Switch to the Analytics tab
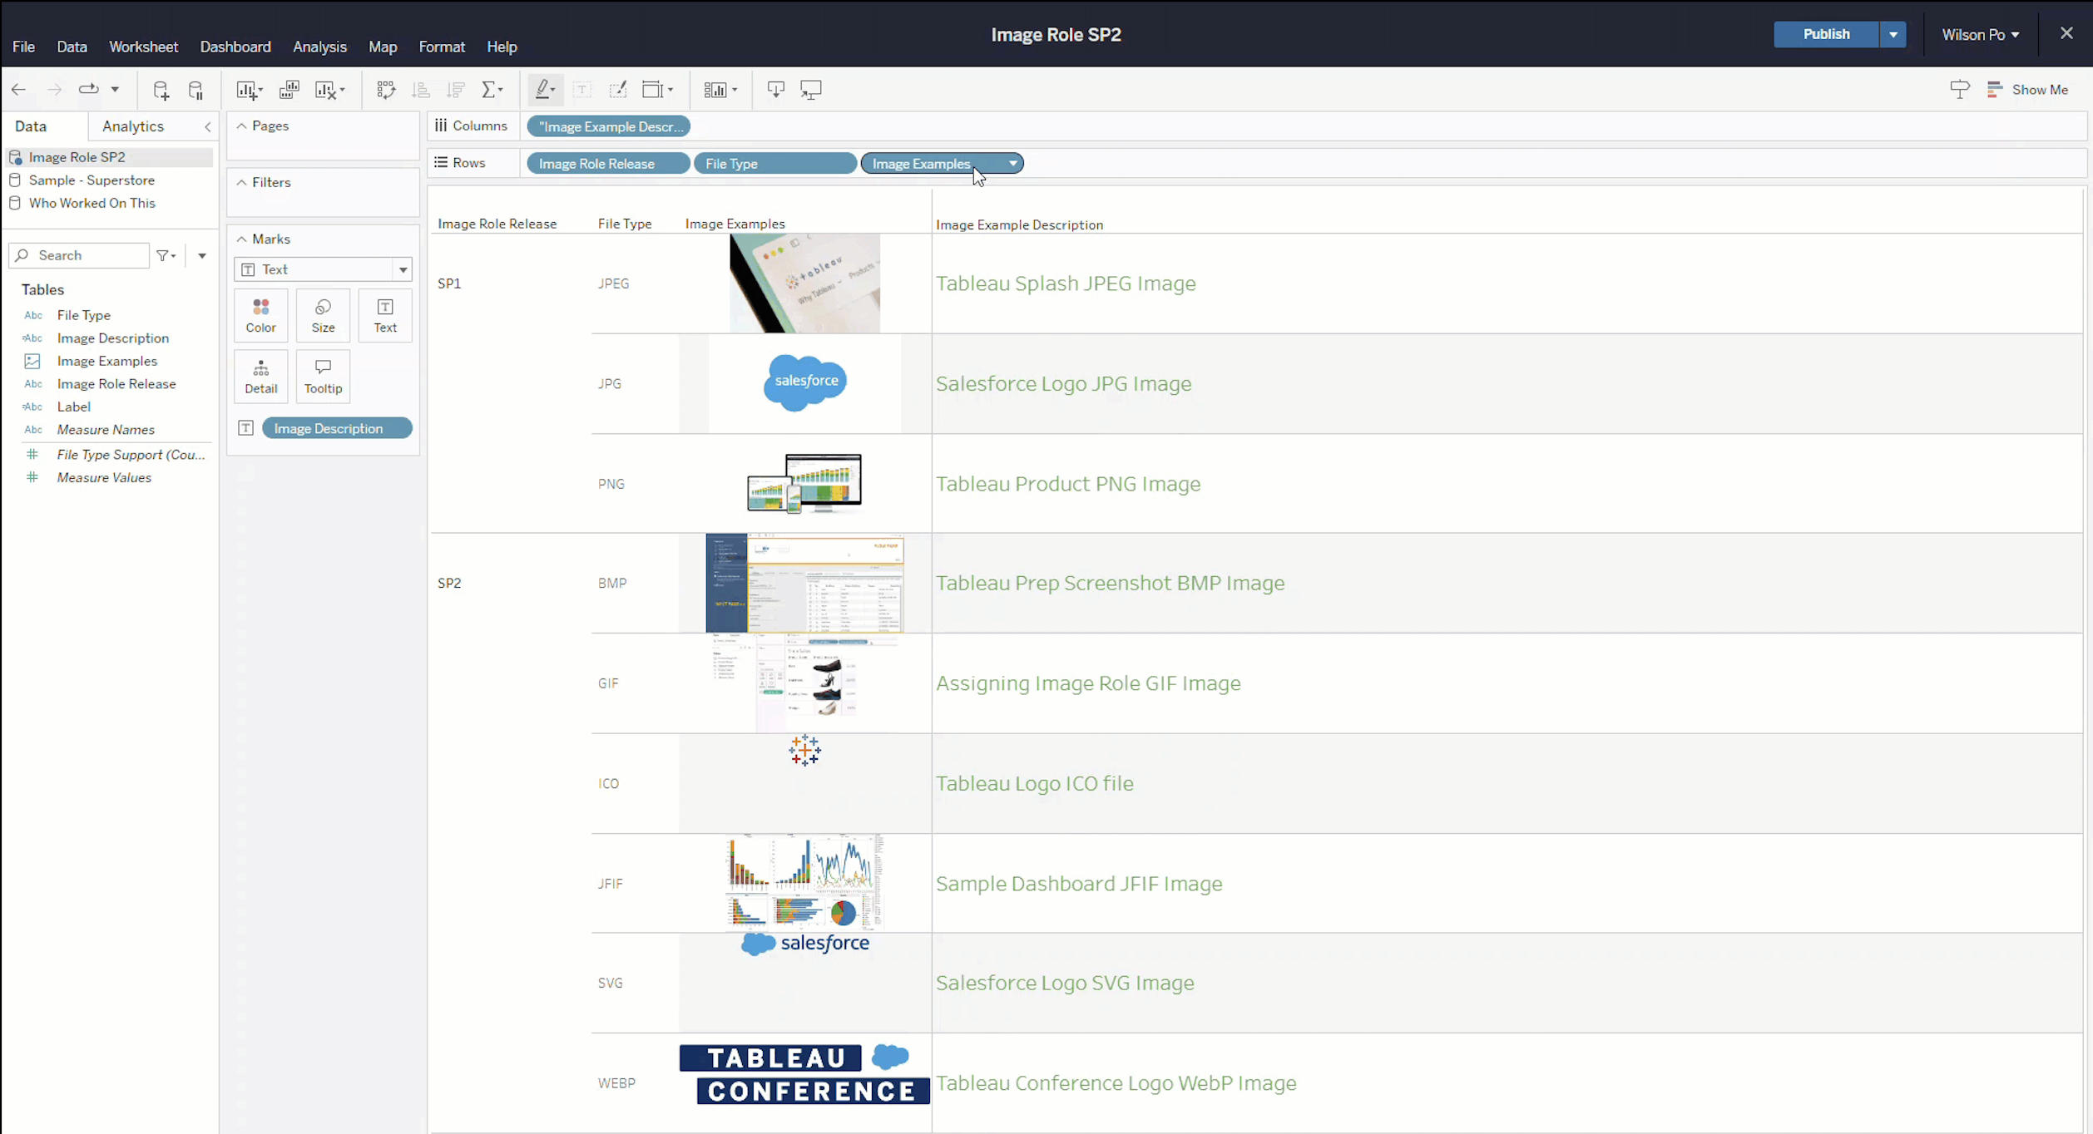This screenshot has height=1134, width=2093. (x=133, y=126)
